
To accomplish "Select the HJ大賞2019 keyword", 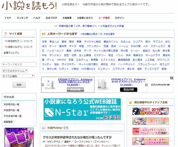I will click(x=88, y=69).
